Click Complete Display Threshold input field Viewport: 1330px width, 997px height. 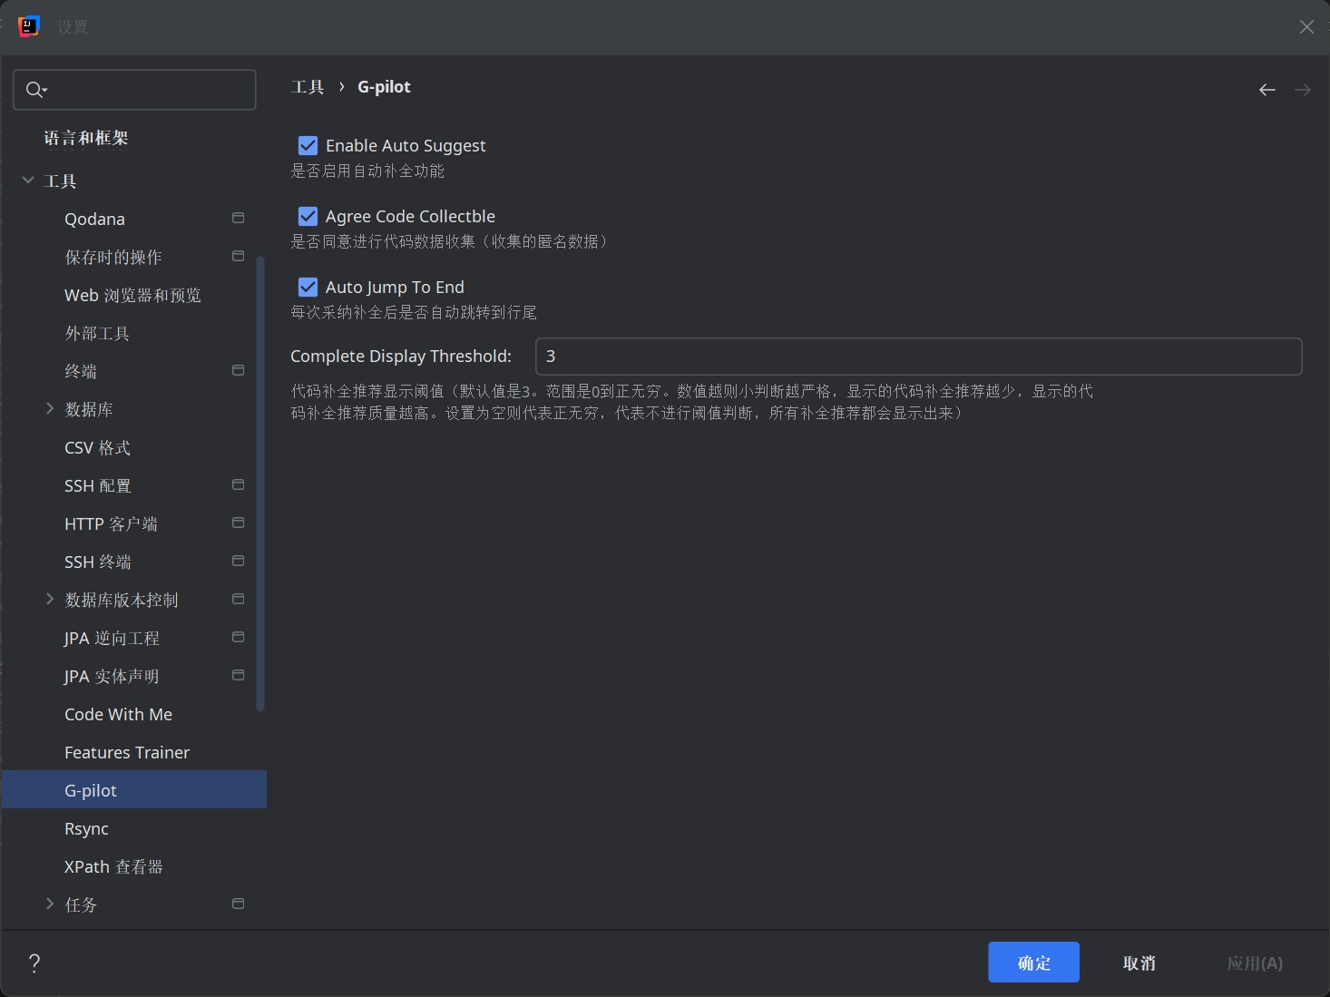(x=919, y=357)
